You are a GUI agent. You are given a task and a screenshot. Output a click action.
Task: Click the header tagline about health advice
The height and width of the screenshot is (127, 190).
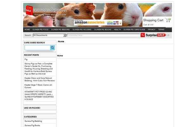pyautogui.click(x=50, y=15)
